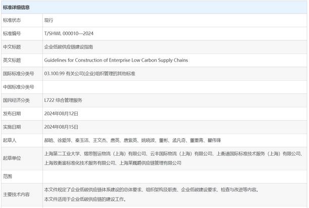Select the 主要技术内容 label
The image size is (309, 208).
tap(16, 194)
